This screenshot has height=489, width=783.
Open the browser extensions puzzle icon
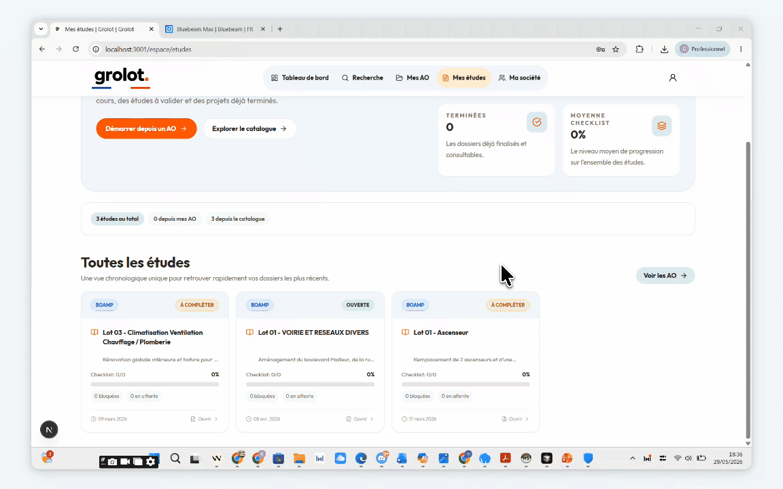[639, 50]
